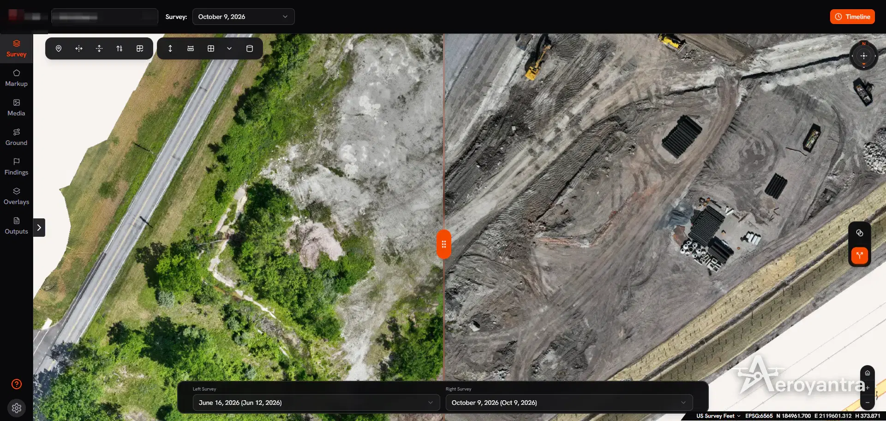Click the home reset view button
This screenshot has width=886, height=421.
point(868,373)
